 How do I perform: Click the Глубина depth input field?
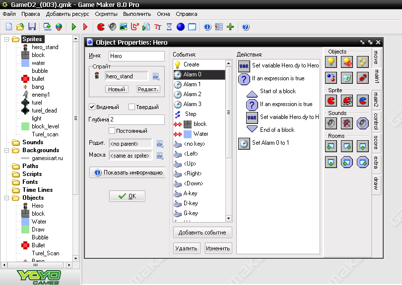pos(136,119)
